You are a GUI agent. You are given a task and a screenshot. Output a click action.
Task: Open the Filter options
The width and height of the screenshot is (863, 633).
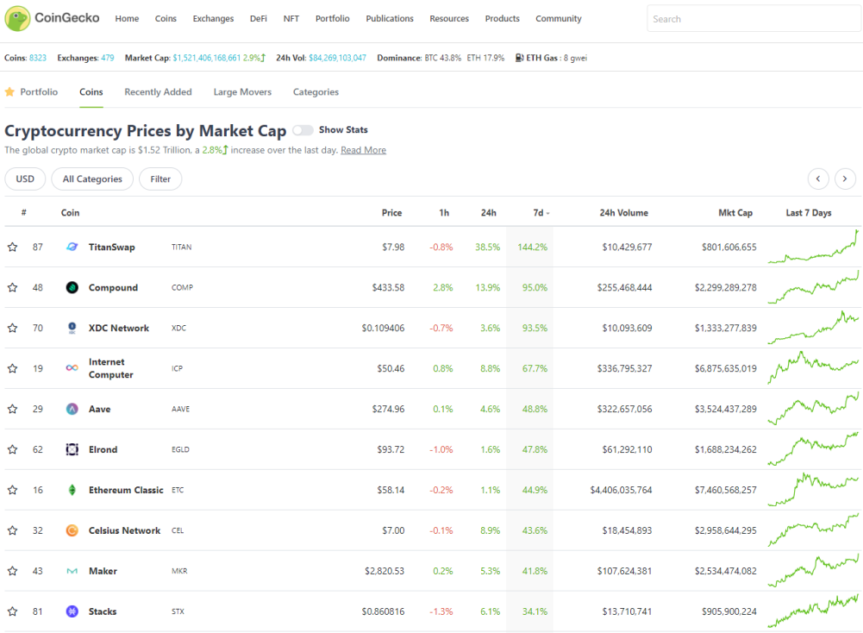pos(160,179)
